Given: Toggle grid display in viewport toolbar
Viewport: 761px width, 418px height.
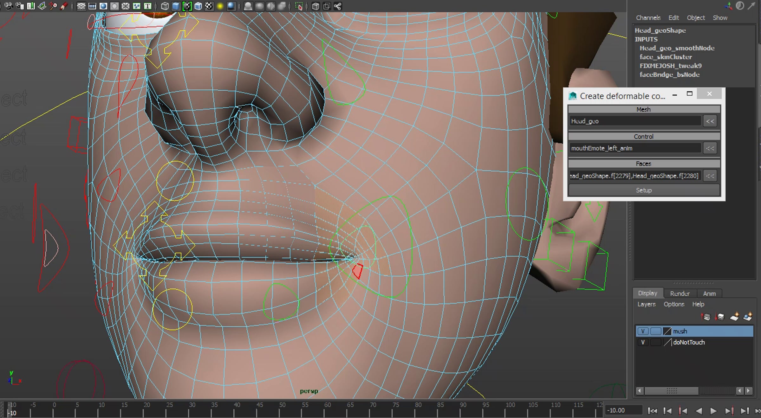Looking at the screenshot, I should coord(81,6).
